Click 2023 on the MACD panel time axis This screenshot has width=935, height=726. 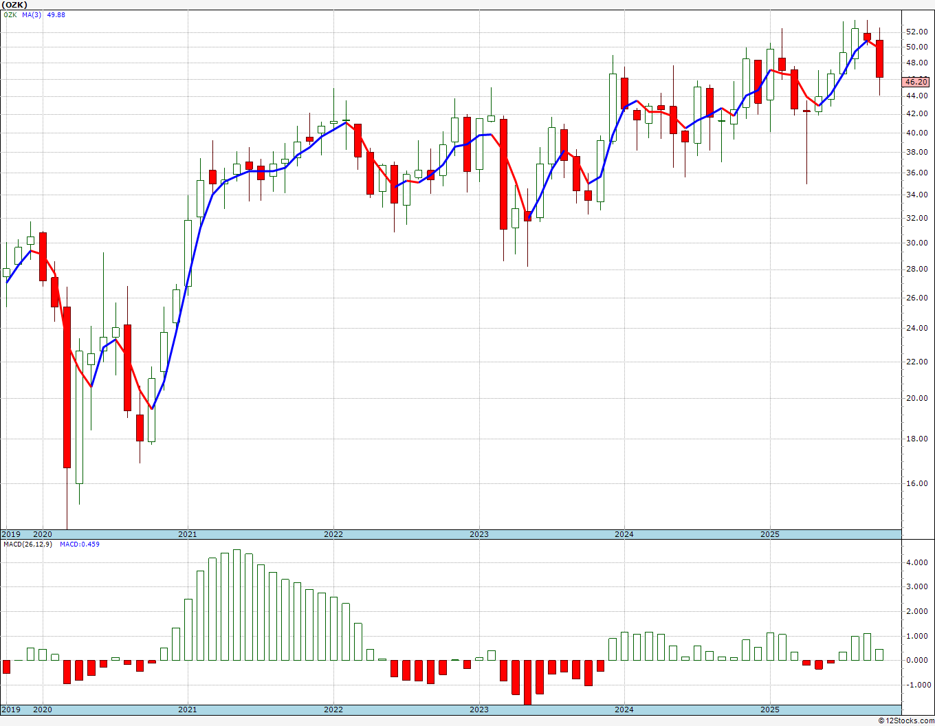point(479,709)
